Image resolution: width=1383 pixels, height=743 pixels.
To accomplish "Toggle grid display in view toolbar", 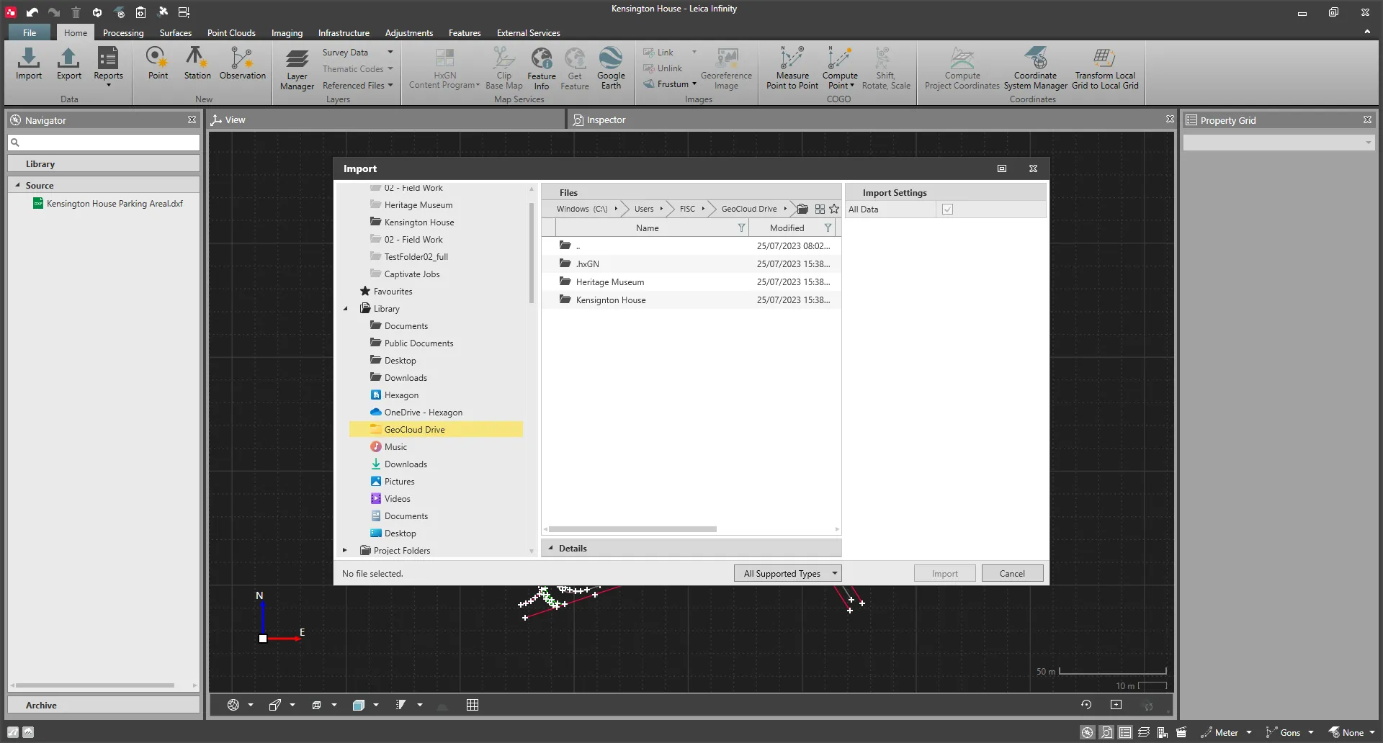I will (x=473, y=706).
